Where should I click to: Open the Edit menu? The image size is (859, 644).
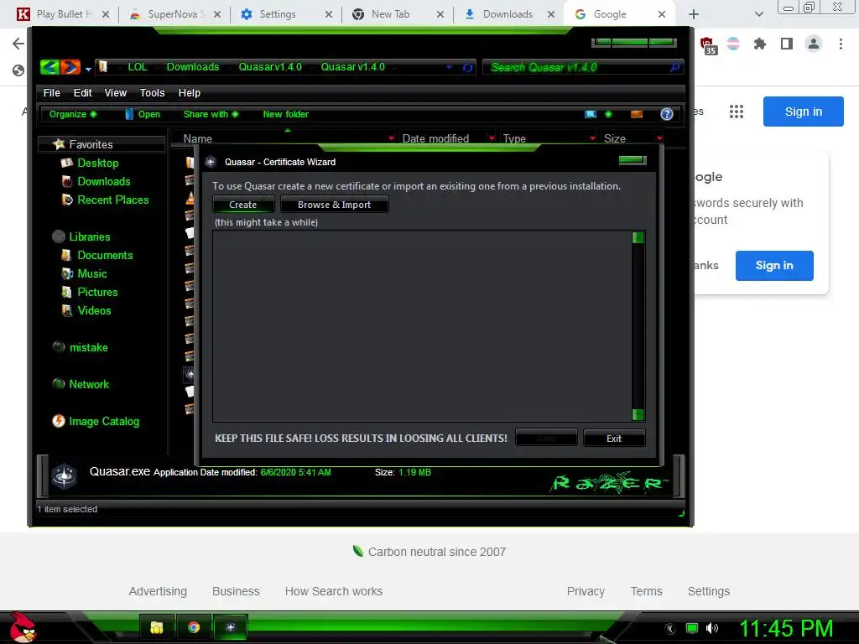click(83, 92)
